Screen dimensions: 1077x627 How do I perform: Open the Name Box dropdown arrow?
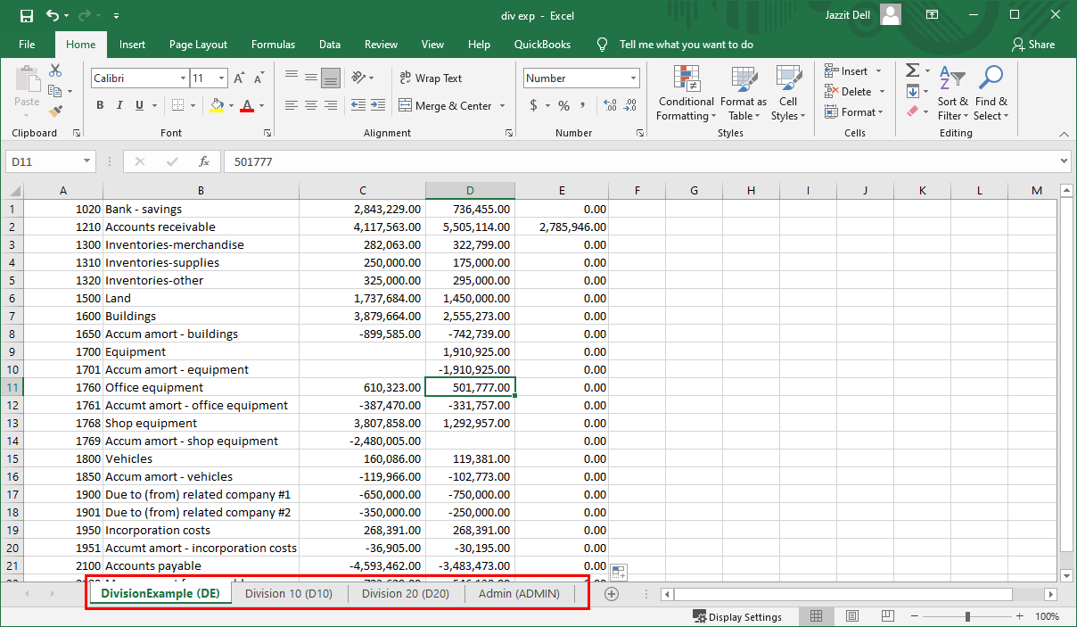click(x=86, y=161)
